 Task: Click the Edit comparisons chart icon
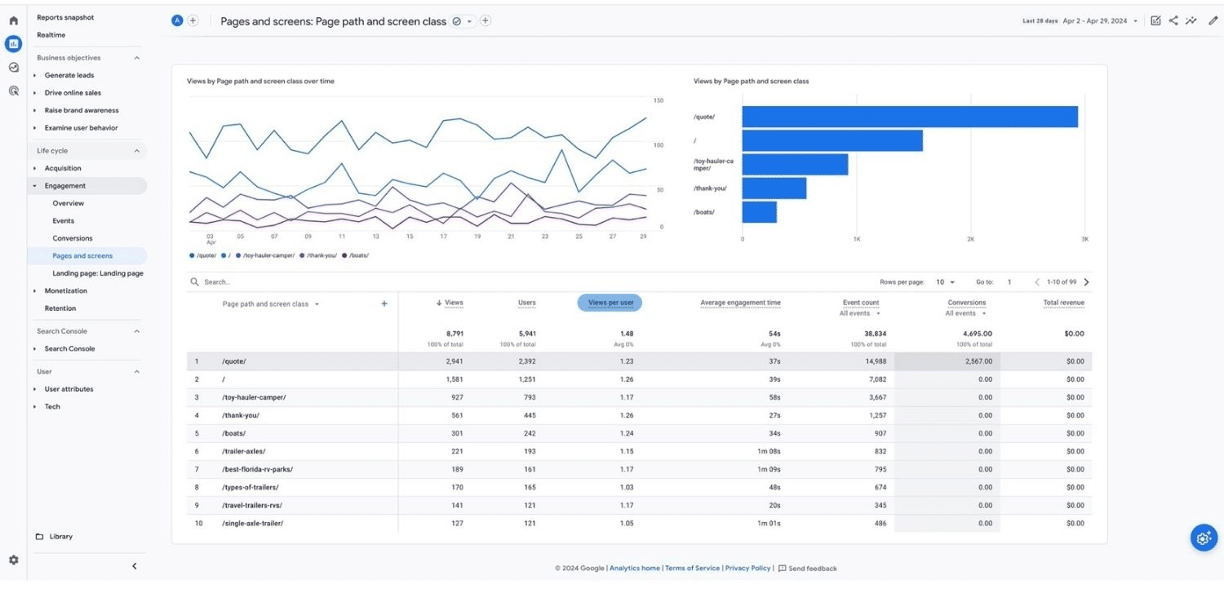point(1155,20)
